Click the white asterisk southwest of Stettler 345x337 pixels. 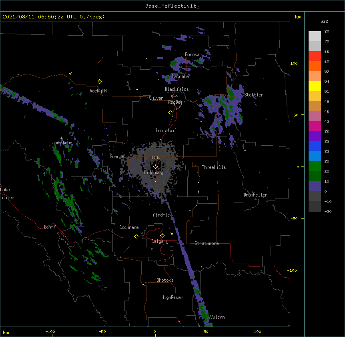coord(201,121)
